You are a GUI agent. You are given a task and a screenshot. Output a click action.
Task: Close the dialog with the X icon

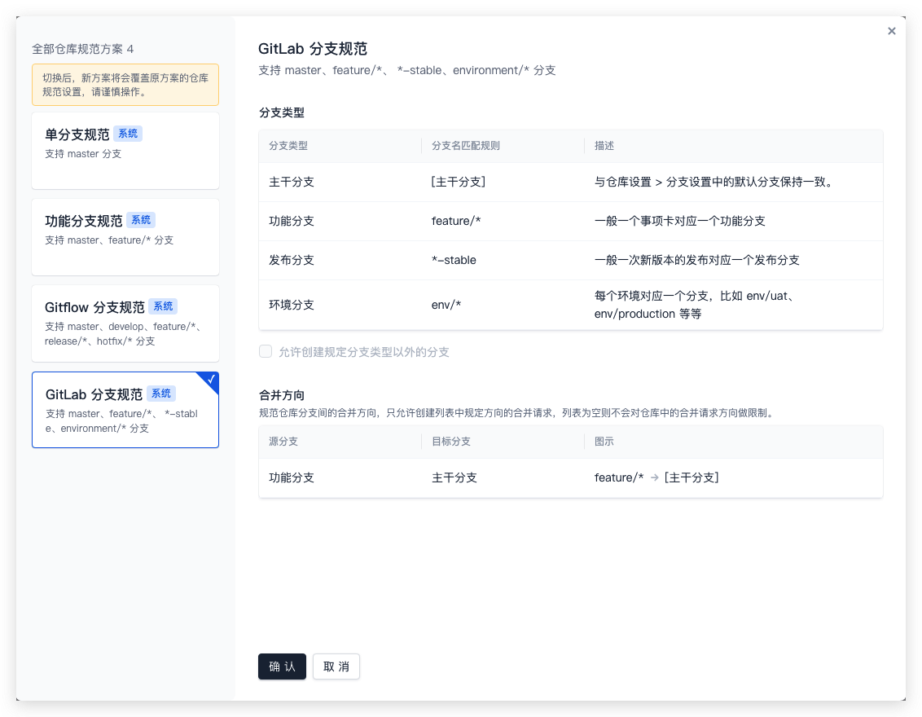tap(891, 31)
